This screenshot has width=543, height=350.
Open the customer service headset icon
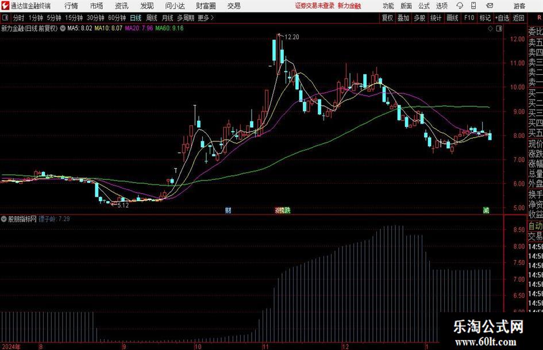click(460, 6)
